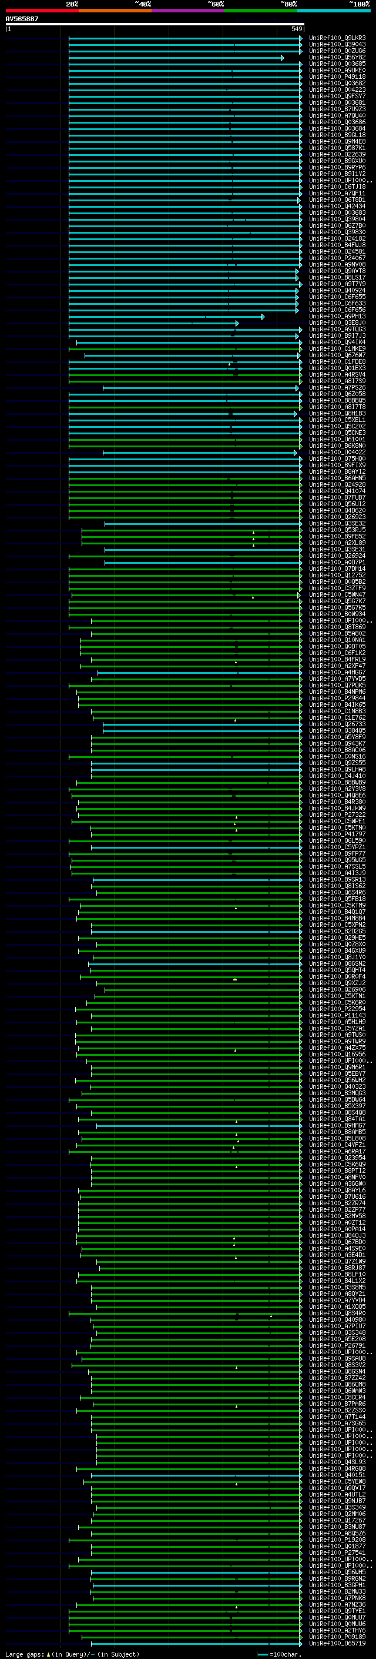
Task: Select hit UniRef100_C5YEW8
Action: [337, 1482]
